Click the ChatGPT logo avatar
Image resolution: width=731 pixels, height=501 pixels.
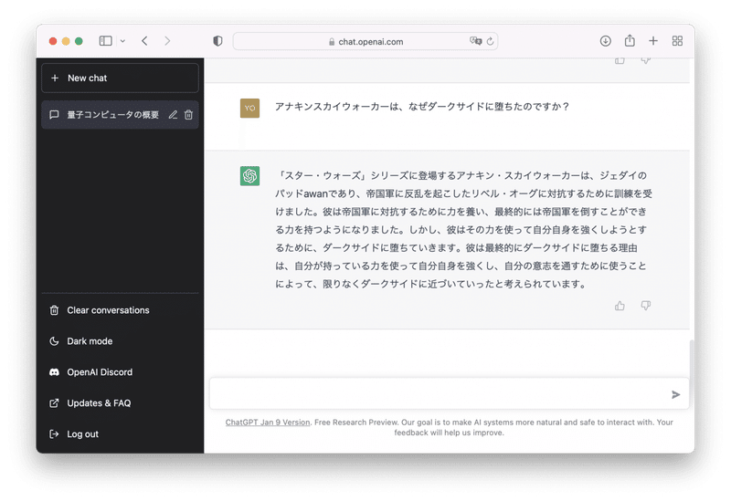[249, 176]
